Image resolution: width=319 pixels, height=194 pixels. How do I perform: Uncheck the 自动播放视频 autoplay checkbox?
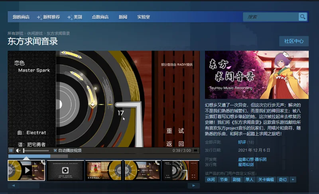[x=55, y=150]
